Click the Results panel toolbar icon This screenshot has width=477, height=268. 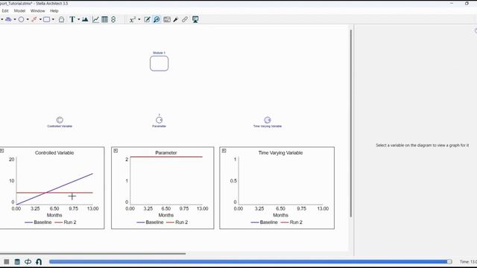click(x=167, y=19)
